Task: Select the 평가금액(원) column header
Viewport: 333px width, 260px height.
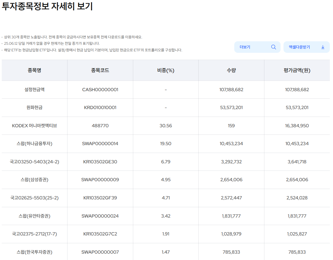Action: pos(297,70)
